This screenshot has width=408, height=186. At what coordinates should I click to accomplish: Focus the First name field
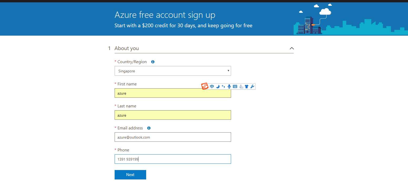[x=173, y=93]
